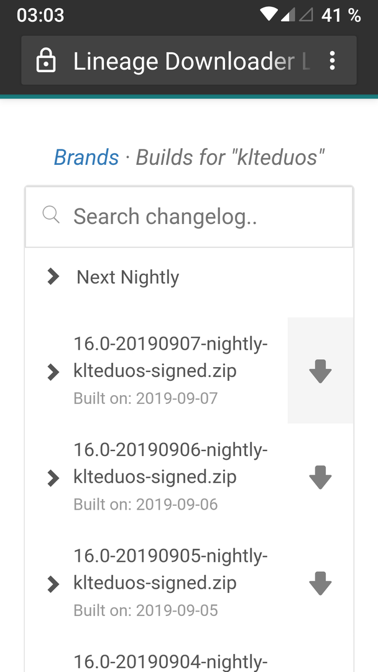The image size is (378, 672).
Task: Expand the 2019-09-05 build chevron
Action: 53,584
